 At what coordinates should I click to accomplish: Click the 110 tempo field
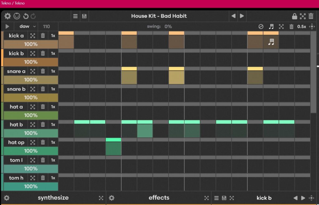click(46, 26)
